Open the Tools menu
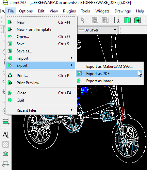147x170 pixels. 85,11
